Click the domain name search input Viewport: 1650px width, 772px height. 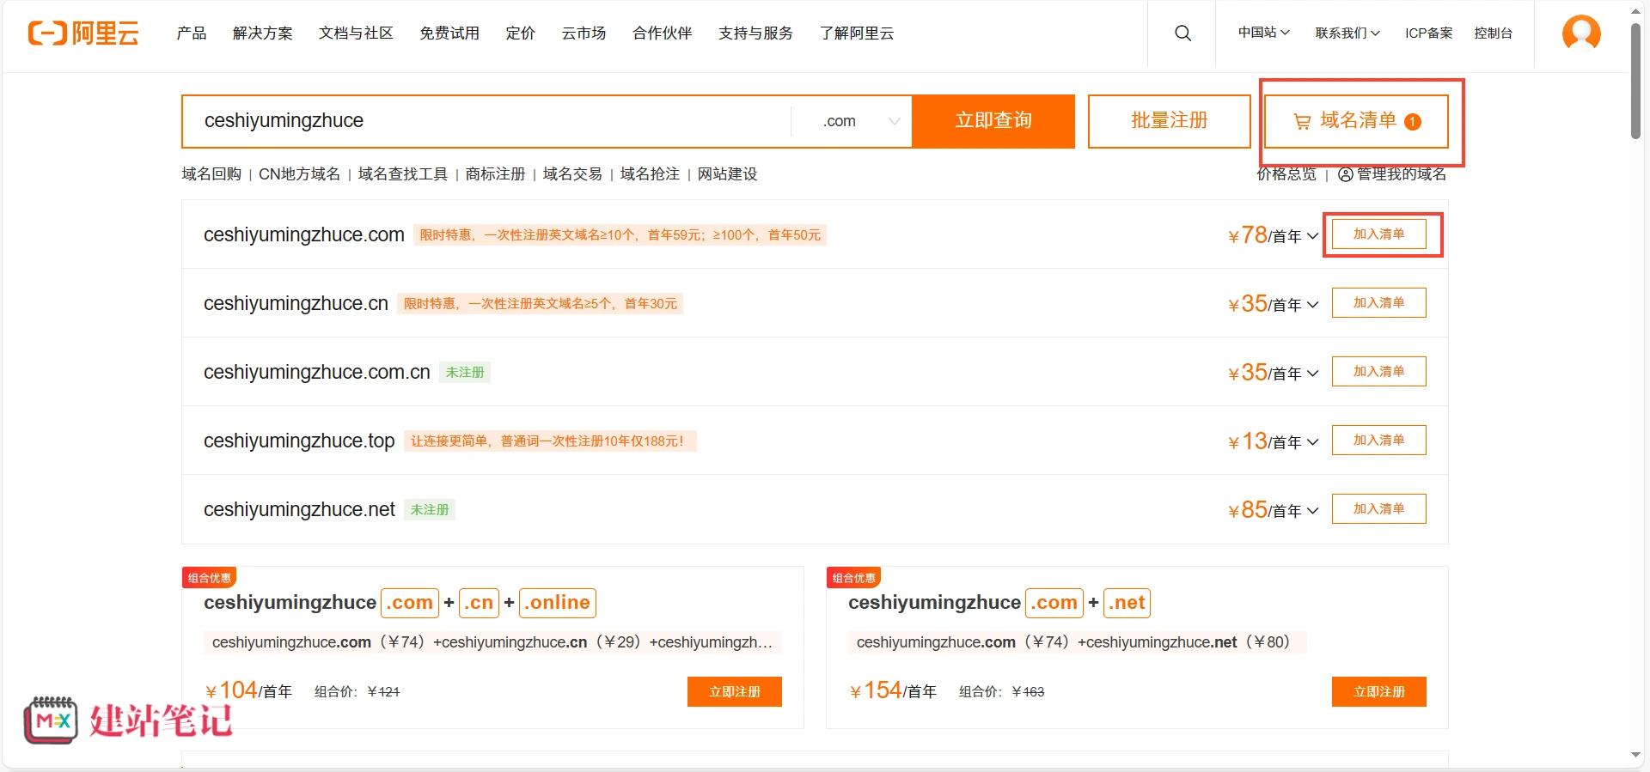pyautogui.click(x=486, y=121)
